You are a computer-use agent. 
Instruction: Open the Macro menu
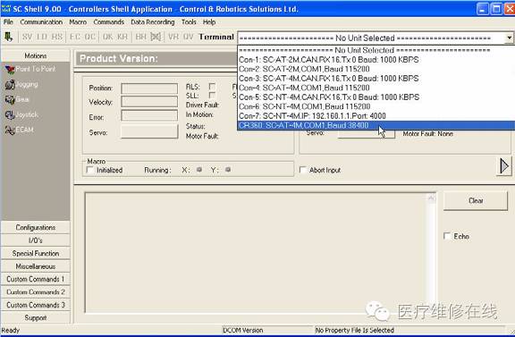[x=78, y=22]
